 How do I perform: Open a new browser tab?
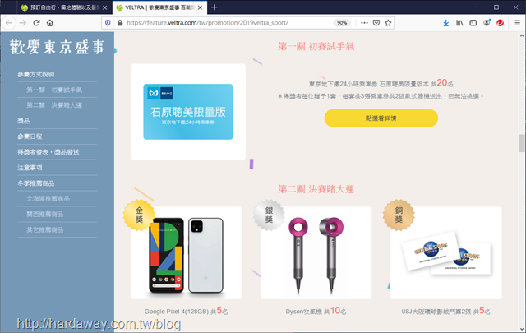[215, 7]
